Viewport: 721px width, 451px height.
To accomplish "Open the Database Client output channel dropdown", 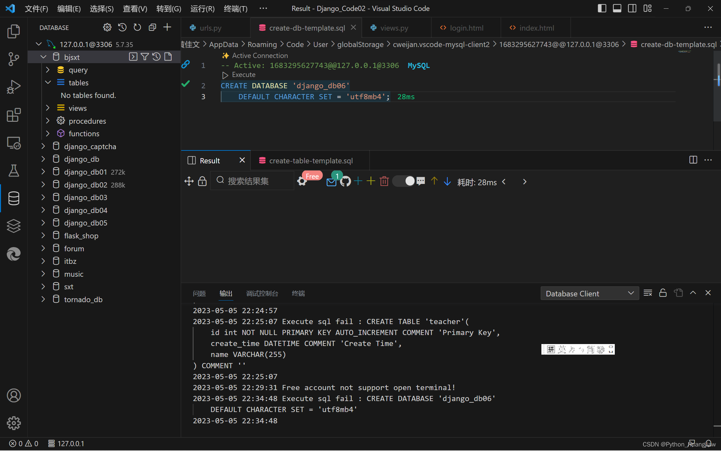I will coord(589,293).
